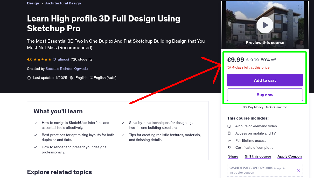Click the struck-through €19.99 original price
This screenshot has height=178, width=314.
pos(252,60)
